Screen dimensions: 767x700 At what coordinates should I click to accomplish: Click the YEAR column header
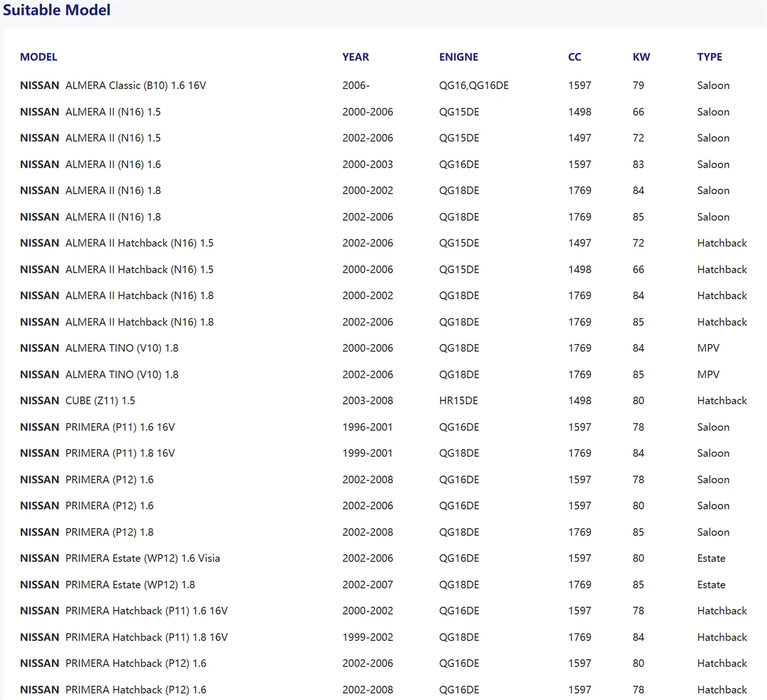[356, 57]
